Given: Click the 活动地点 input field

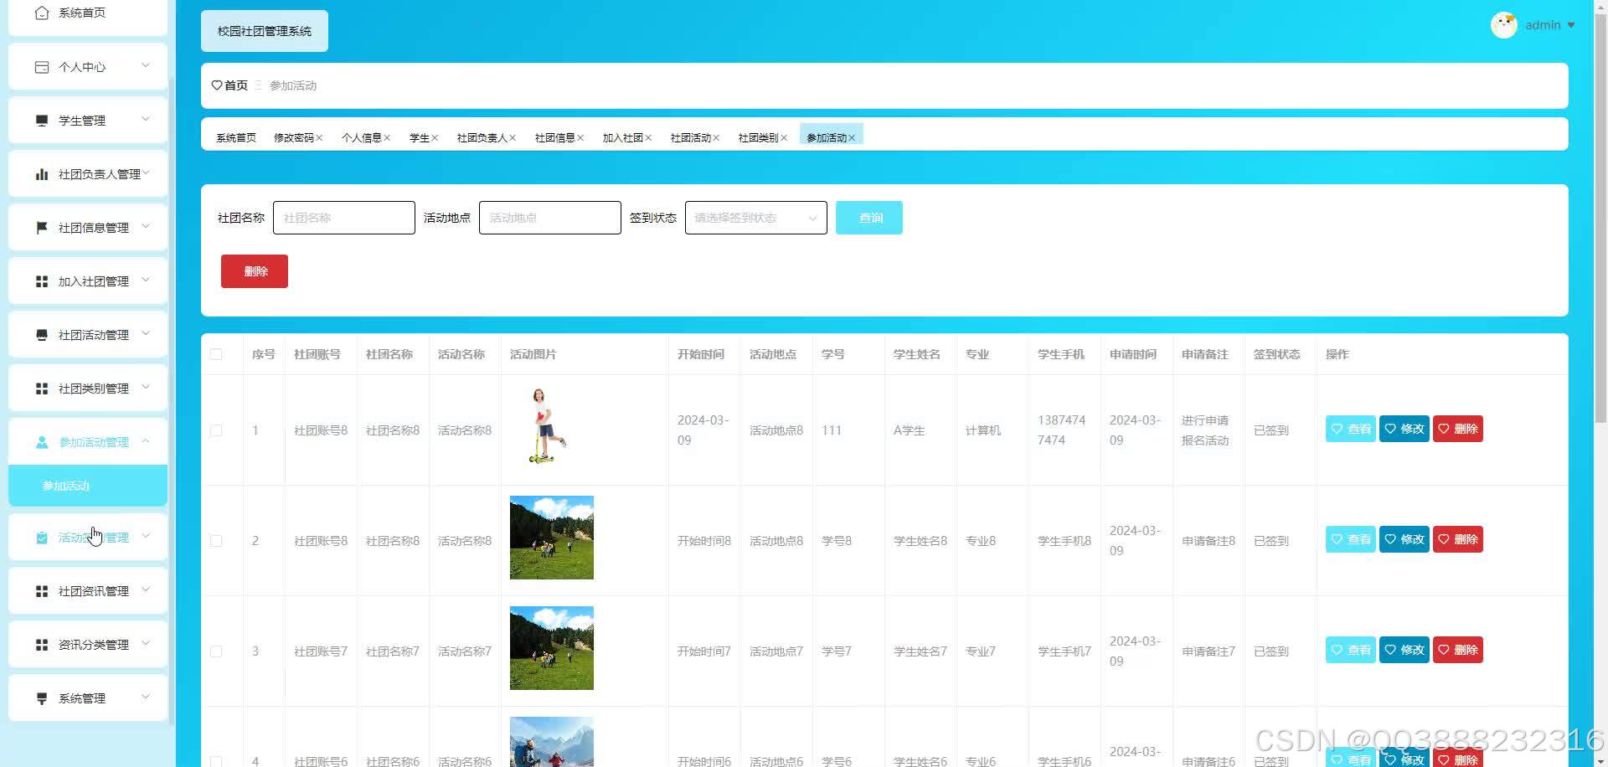Looking at the screenshot, I should (550, 218).
